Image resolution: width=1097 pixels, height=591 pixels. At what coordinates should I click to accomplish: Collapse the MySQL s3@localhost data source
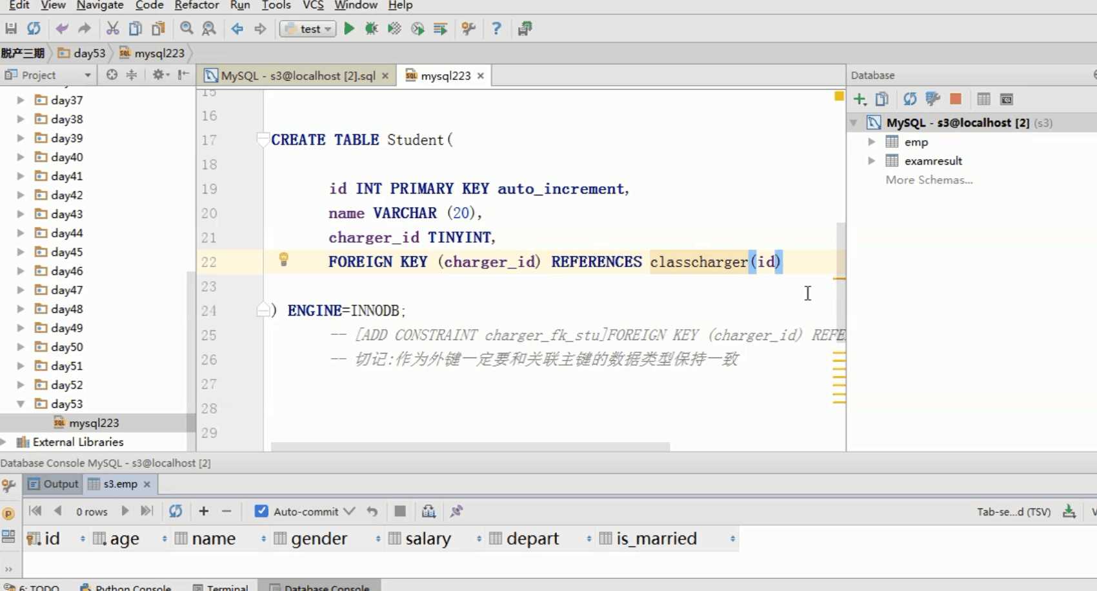854,123
